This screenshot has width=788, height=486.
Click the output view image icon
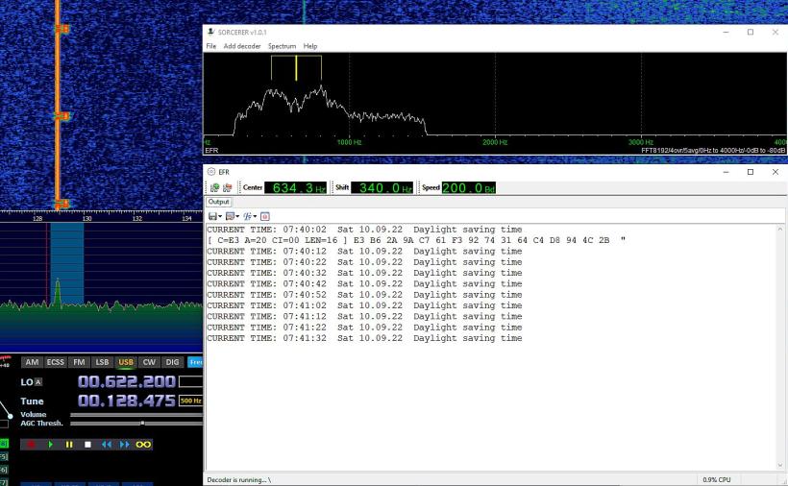pos(231,216)
